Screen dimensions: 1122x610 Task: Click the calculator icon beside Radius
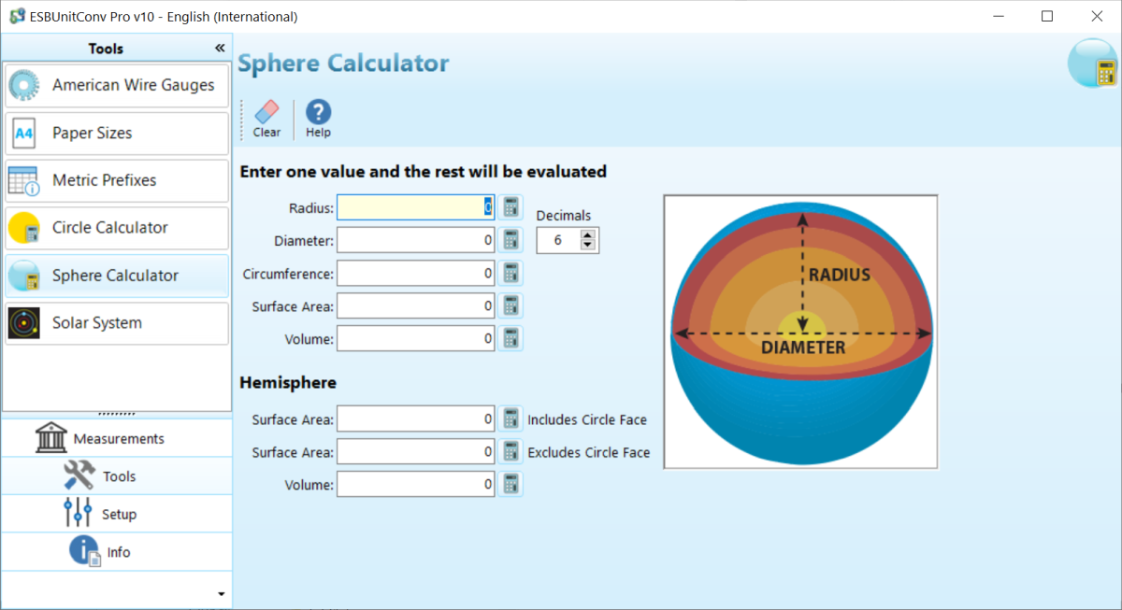pyautogui.click(x=511, y=206)
